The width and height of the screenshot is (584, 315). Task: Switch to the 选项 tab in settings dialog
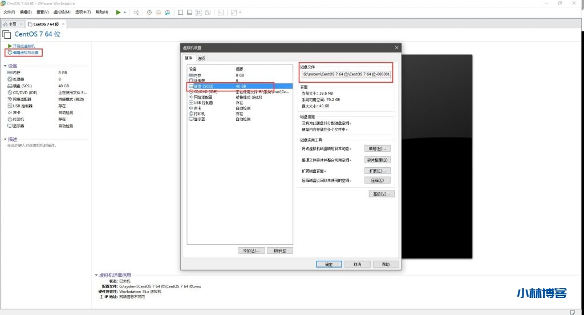(201, 58)
